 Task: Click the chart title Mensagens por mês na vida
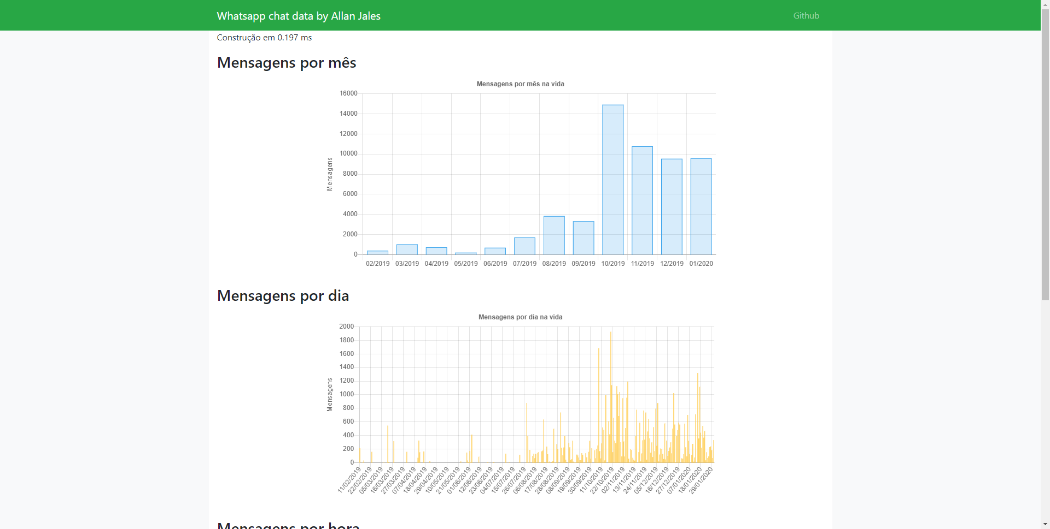(520, 84)
